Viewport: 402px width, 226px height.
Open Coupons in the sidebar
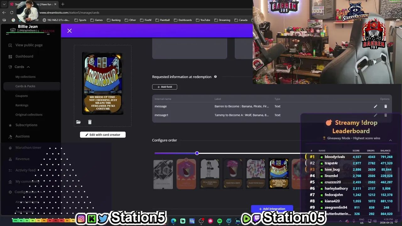[x=22, y=96]
